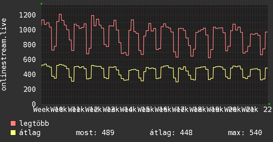Click the '22' week label on x-axis
The height and width of the screenshot is (142, 273).
pos(267,110)
